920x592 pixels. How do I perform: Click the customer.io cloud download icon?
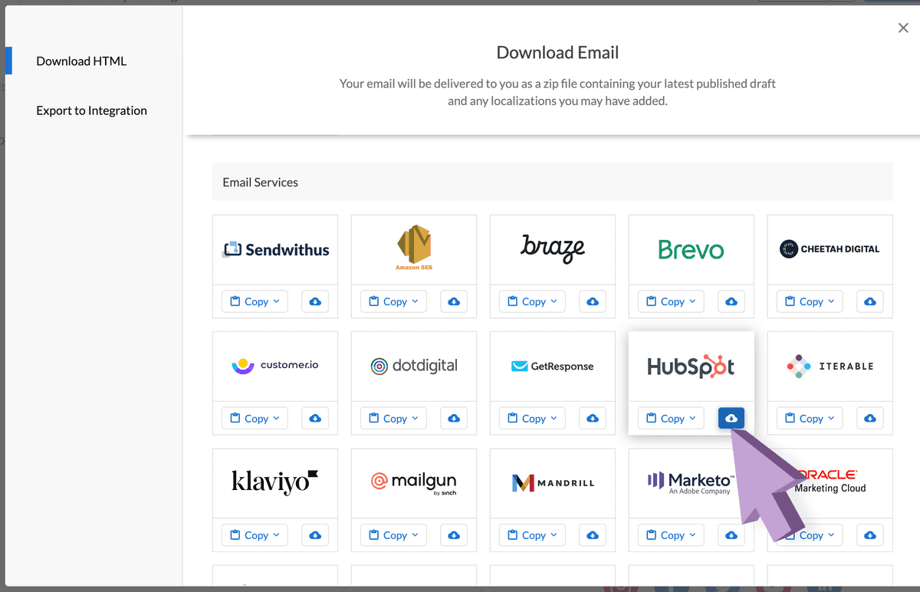pos(315,418)
